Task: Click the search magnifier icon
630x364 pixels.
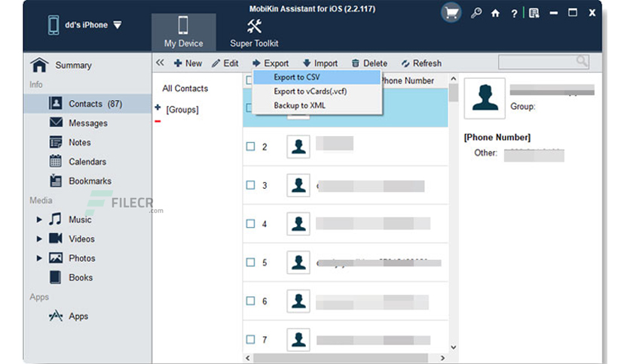Action: 582,61
